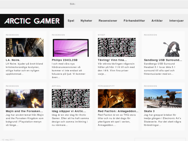Open Majin and the Forsaken... headline
Viewport: 188px width, 141px height.
24,111
